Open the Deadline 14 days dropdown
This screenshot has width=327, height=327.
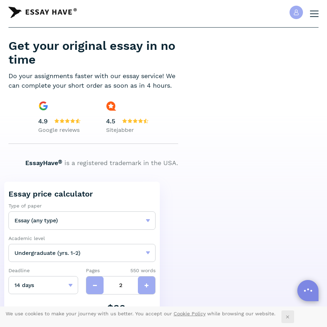[x=43, y=285]
